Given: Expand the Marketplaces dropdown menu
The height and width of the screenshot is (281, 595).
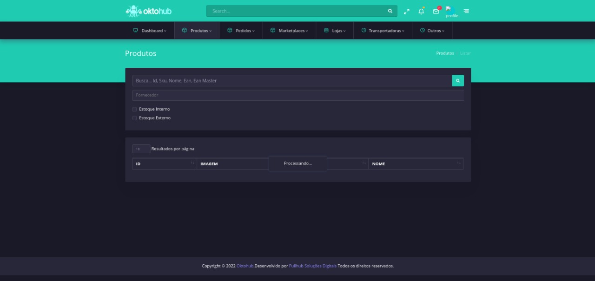Looking at the screenshot, I should [289, 31].
